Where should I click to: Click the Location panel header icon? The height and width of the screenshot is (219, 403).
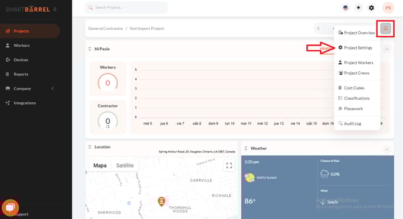[x=90, y=147]
